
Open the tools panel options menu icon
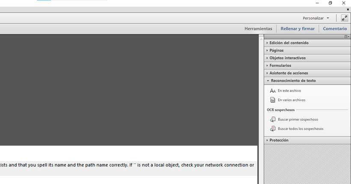tap(347, 37)
